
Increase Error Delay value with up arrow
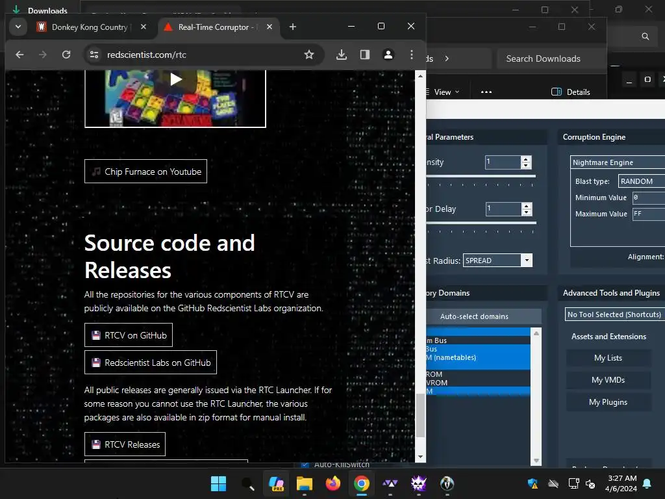(x=526, y=206)
